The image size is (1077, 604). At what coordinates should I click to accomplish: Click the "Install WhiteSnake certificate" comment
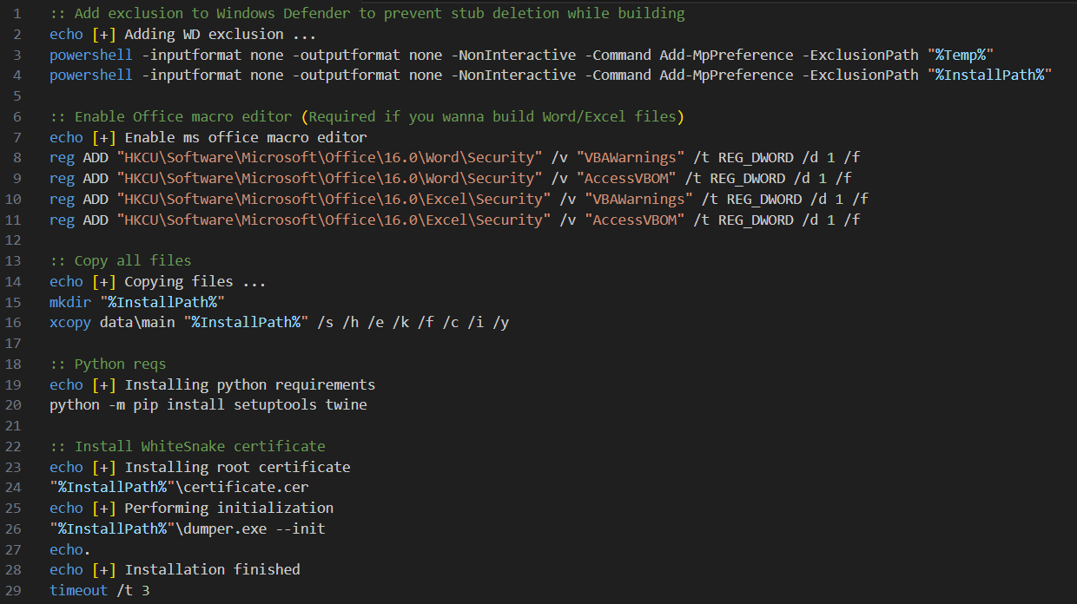click(x=200, y=447)
